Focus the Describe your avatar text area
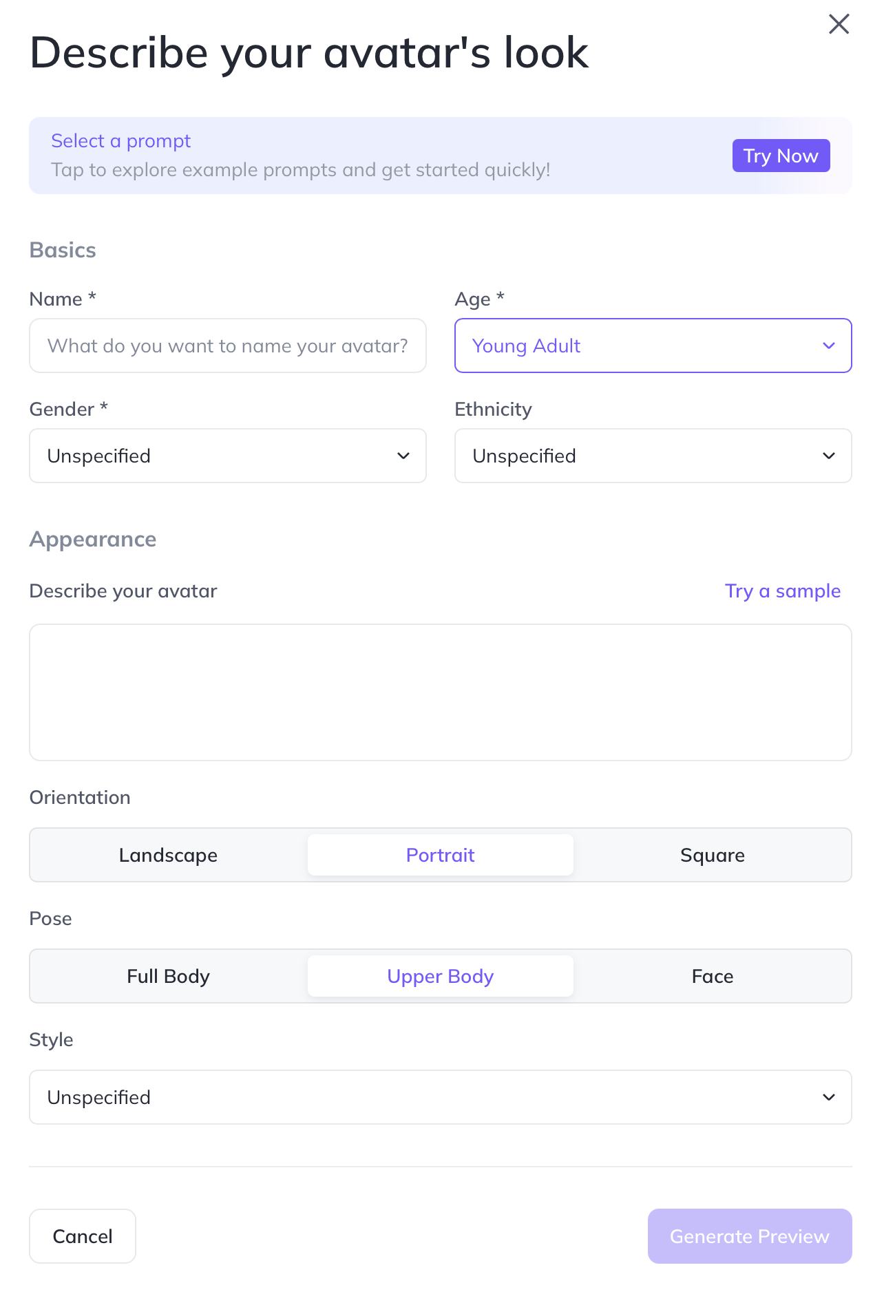The image size is (884, 1305). pyautogui.click(x=441, y=692)
